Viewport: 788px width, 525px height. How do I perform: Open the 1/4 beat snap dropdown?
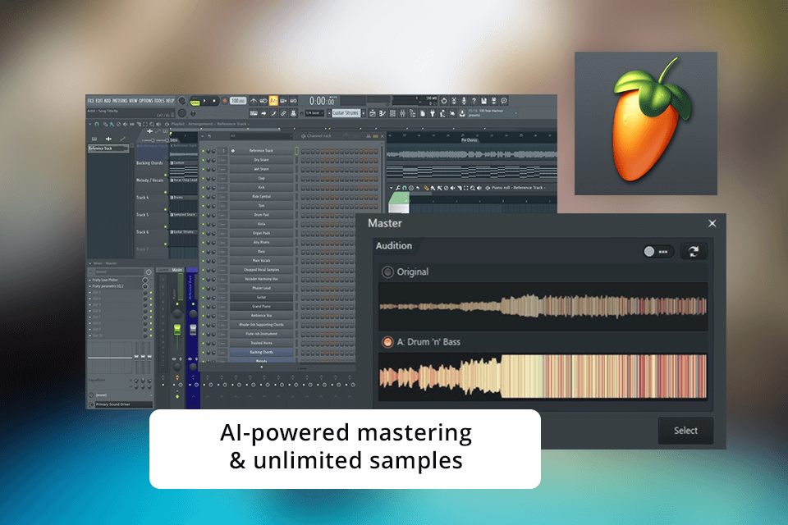coord(314,113)
